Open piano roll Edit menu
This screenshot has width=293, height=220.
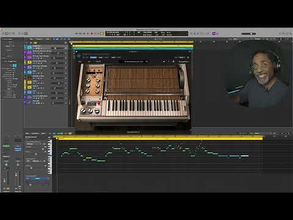pyautogui.click(x=27, y=133)
